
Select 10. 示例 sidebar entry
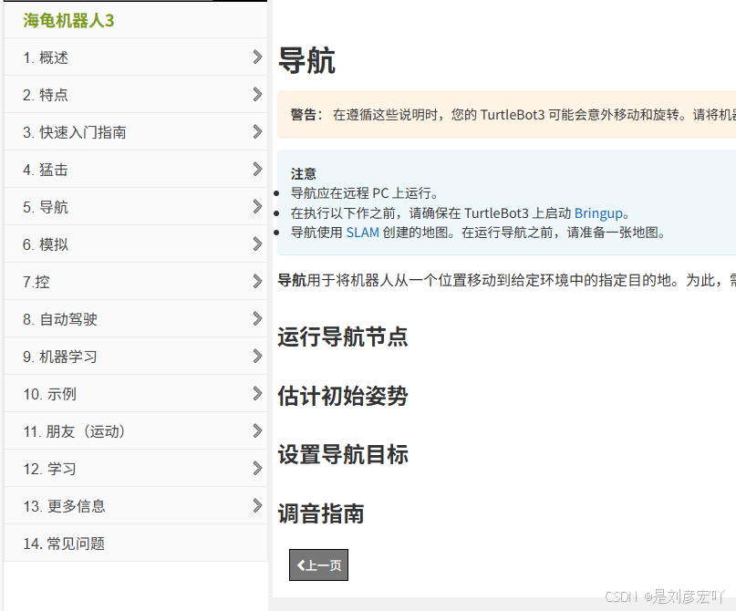tap(136, 393)
